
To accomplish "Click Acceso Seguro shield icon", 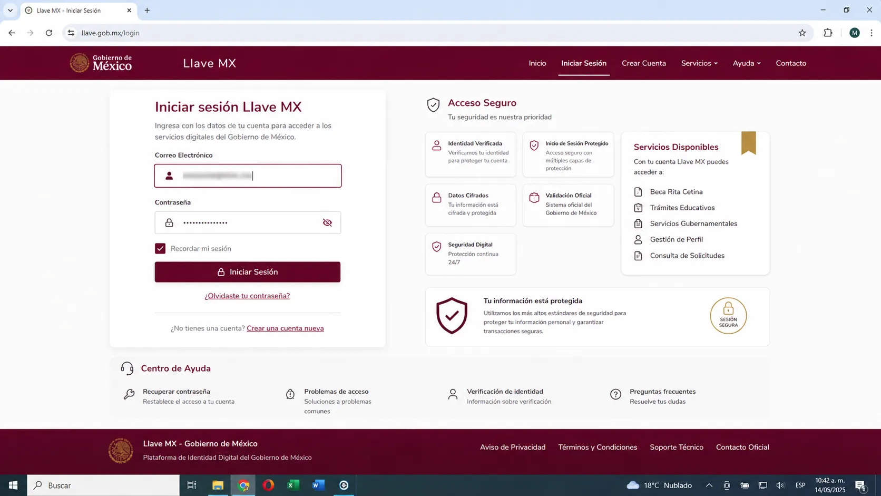I will pyautogui.click(x=433, y=105).
